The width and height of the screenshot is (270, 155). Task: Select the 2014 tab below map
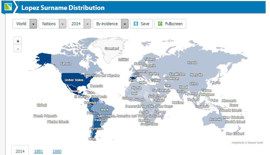(20, 151)
